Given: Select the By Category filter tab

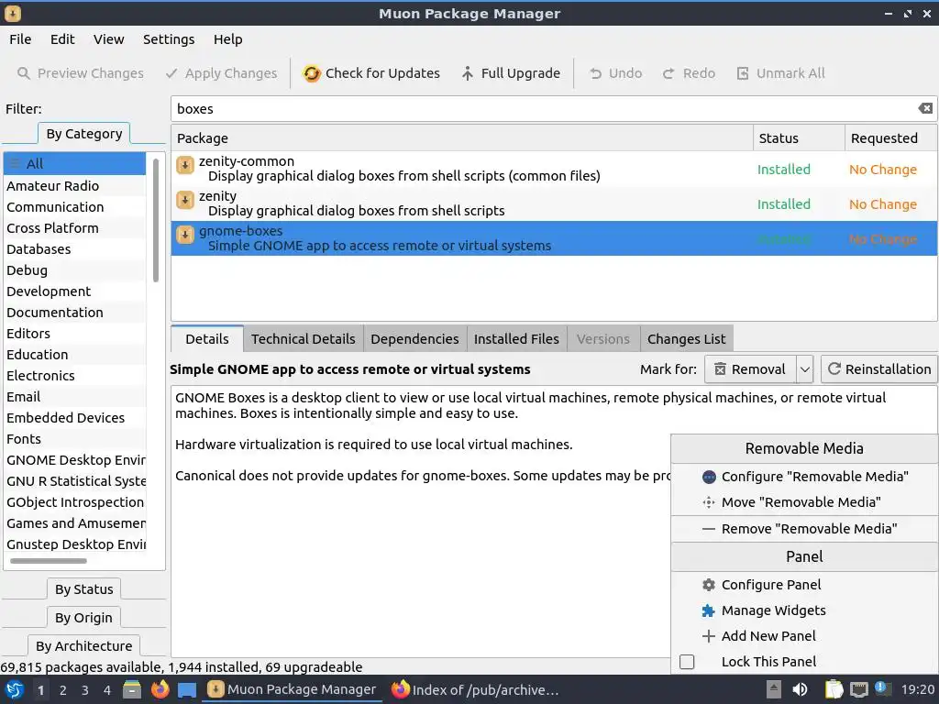Looking at the screenshot, I should pos(83,134).
